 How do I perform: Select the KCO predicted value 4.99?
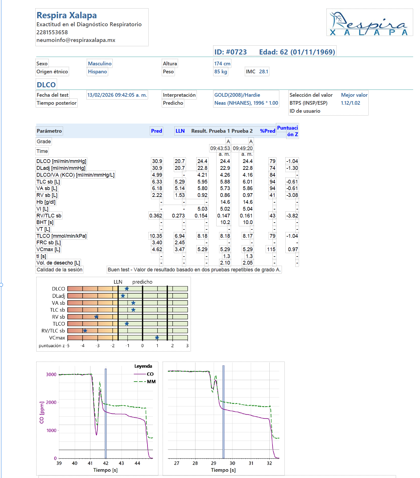[157, 175]
